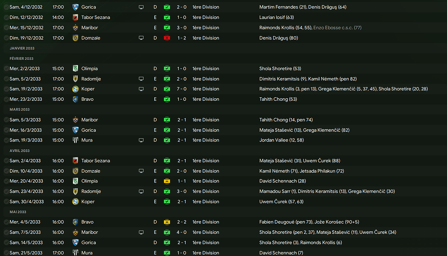Click Bravo club badge on 4/5/2033 row
Screen dimensions: 447x256
75,222
